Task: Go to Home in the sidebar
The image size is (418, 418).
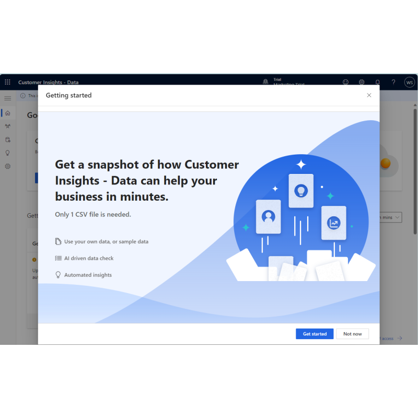Action: click(x=8, y=113)
